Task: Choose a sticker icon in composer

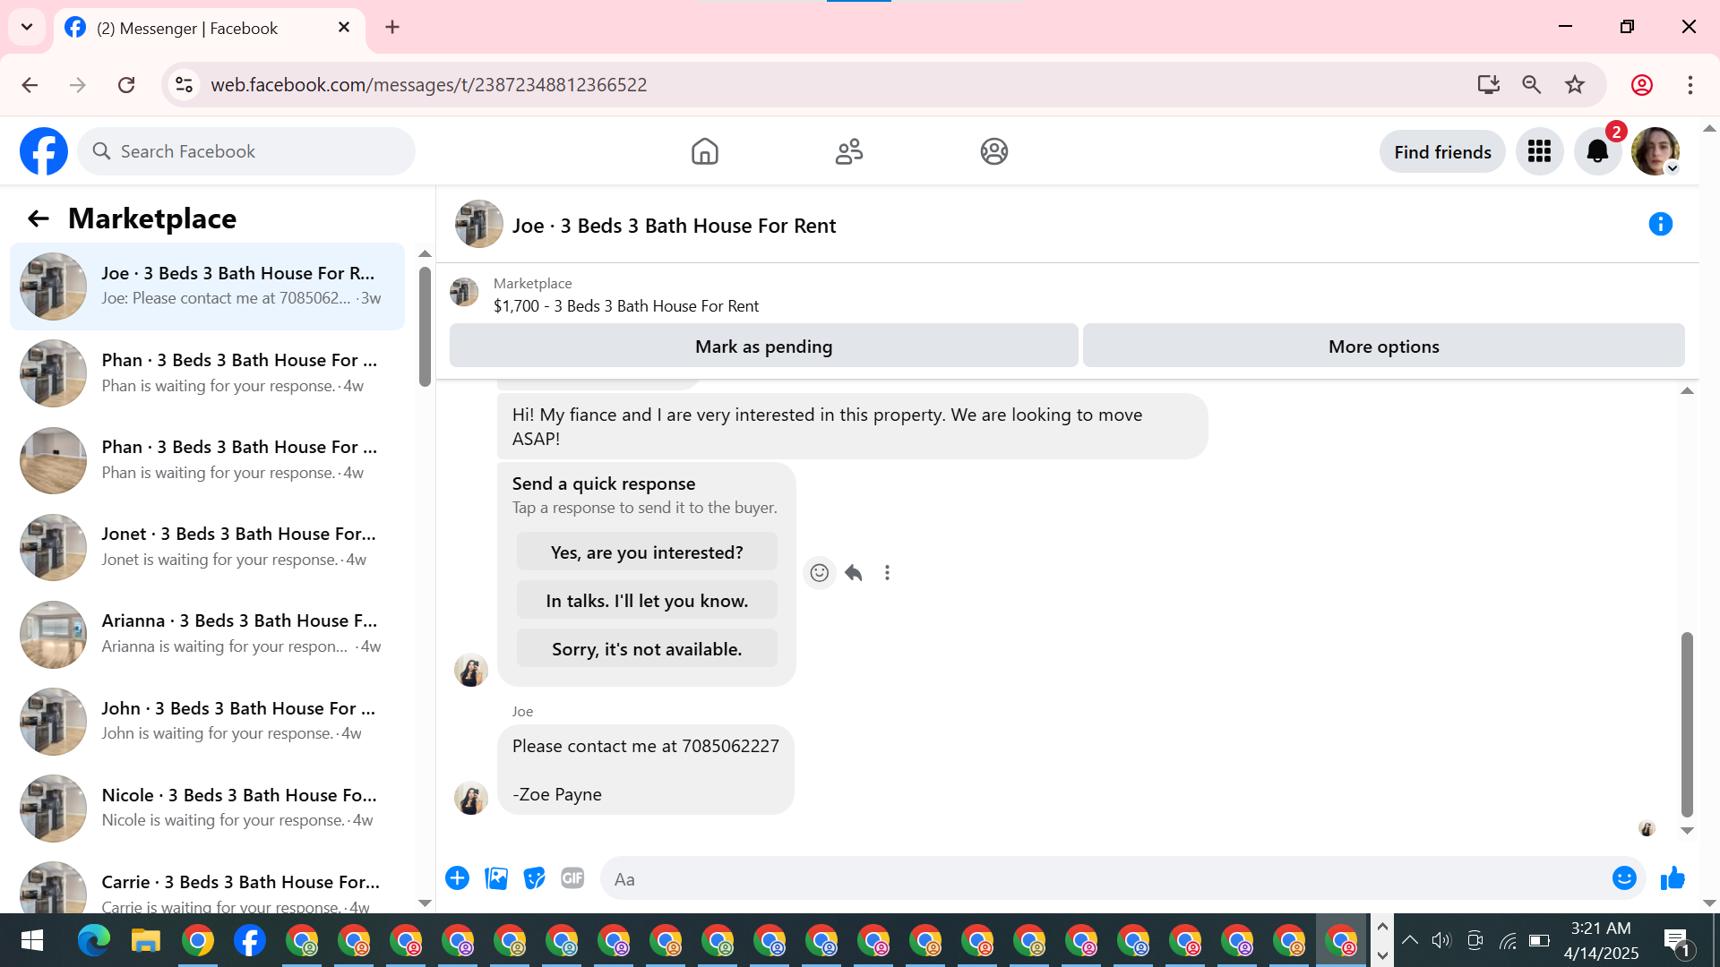Action: pyautogui.click(x=534, y=878)
